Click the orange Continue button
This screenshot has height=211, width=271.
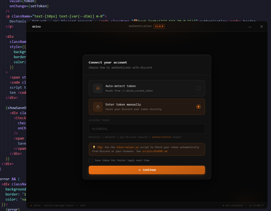point(147,170)
